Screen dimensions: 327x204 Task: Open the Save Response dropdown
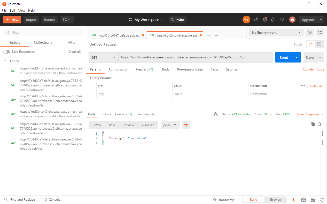click(x=310, y=114)
